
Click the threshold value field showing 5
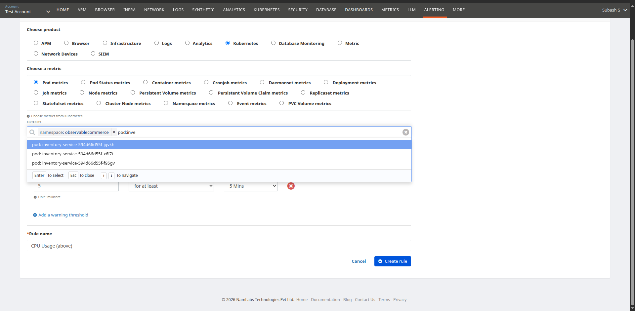(76, 186)
